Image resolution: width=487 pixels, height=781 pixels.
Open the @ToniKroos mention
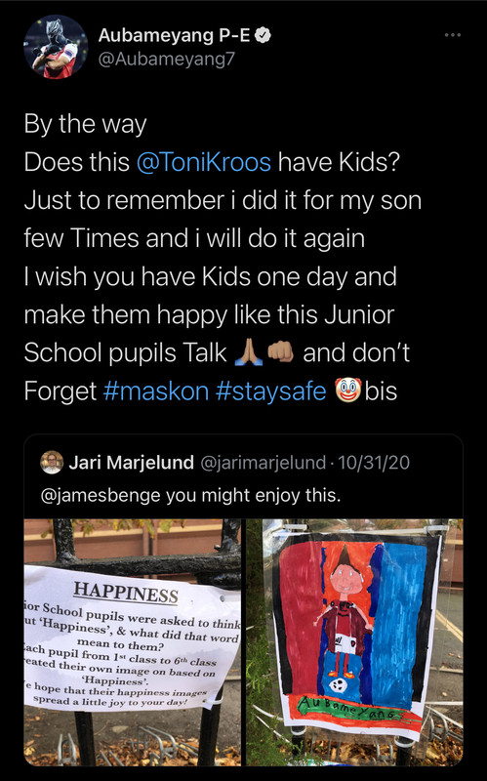click(x=204, y=162)
